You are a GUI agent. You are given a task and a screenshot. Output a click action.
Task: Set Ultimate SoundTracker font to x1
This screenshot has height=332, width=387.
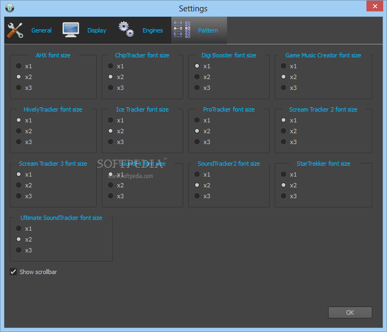coord(18,229)
